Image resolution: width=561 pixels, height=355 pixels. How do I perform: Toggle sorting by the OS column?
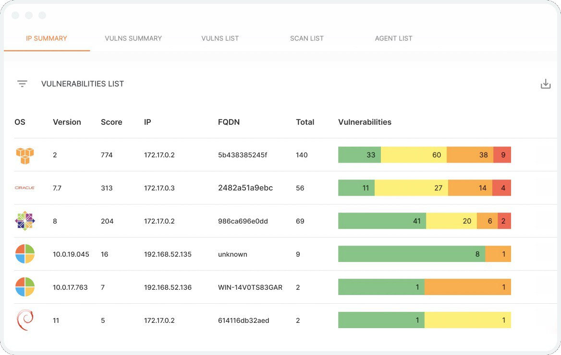pyautogui.click(x=19, y=122)
